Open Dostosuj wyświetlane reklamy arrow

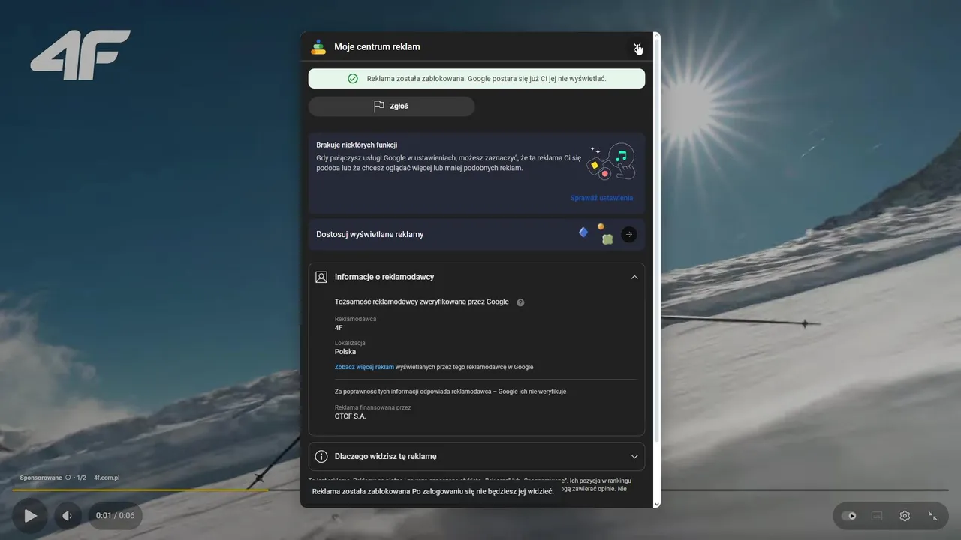[x=629, y=234]
